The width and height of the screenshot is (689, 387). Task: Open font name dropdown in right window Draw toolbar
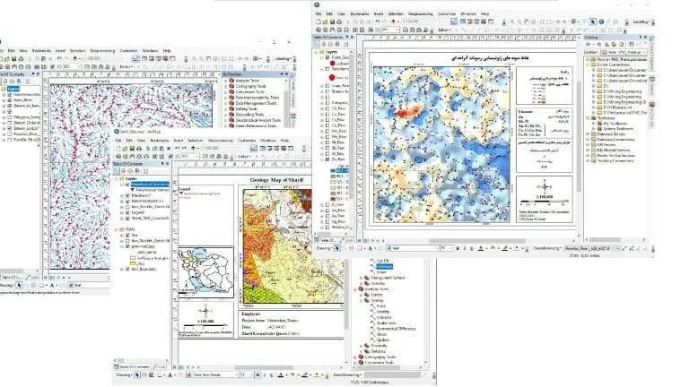pyautogui.click(x=412, y=248)
